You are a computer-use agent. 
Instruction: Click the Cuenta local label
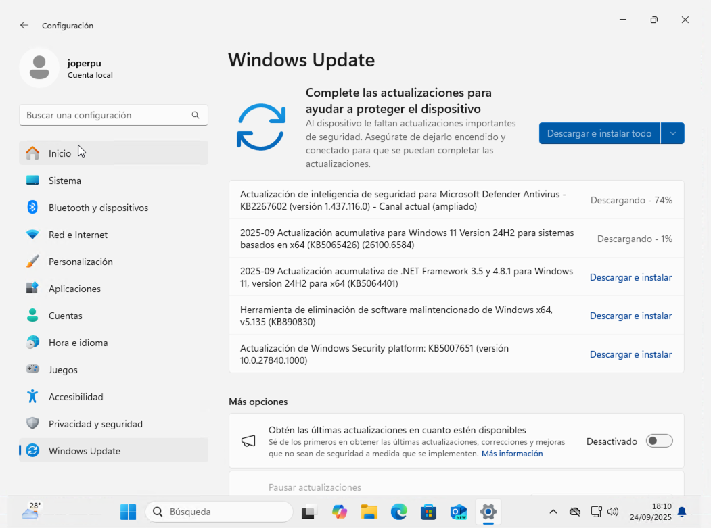(90, 75)
